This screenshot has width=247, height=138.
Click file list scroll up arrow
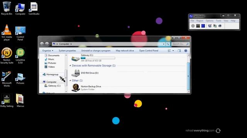pos(188,55)
